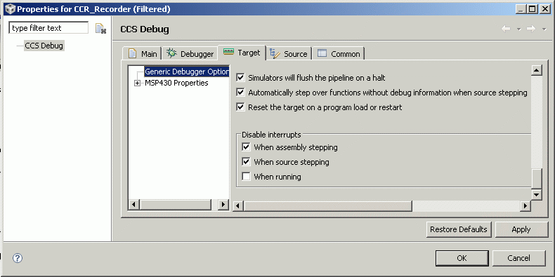
Task: Click the Restore Defaults button
Action: [x=459, y=229]
